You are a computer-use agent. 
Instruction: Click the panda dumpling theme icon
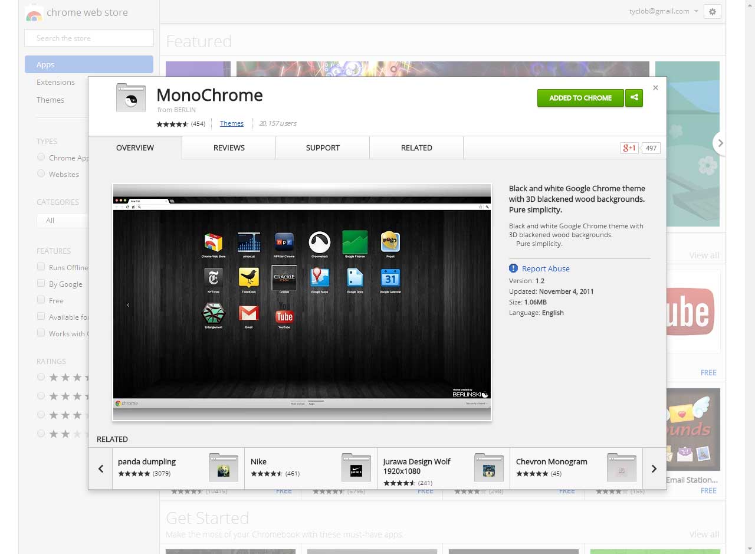click(x=224, y=468)
